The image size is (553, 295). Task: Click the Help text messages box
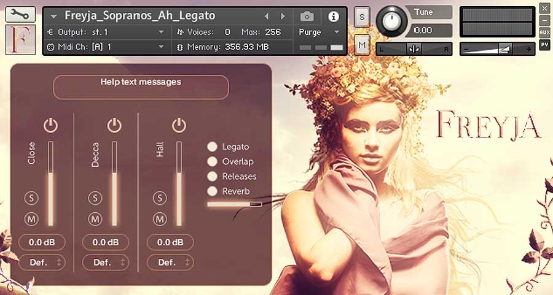[x=141, y=87]
